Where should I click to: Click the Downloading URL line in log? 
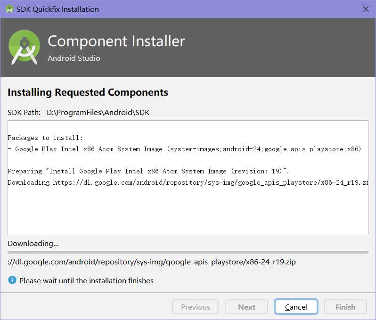click(x=188, y=182)
